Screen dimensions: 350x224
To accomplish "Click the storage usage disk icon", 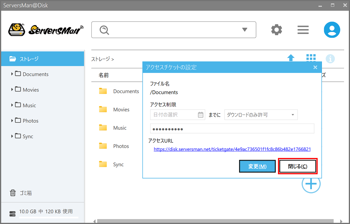I will 13,214.
